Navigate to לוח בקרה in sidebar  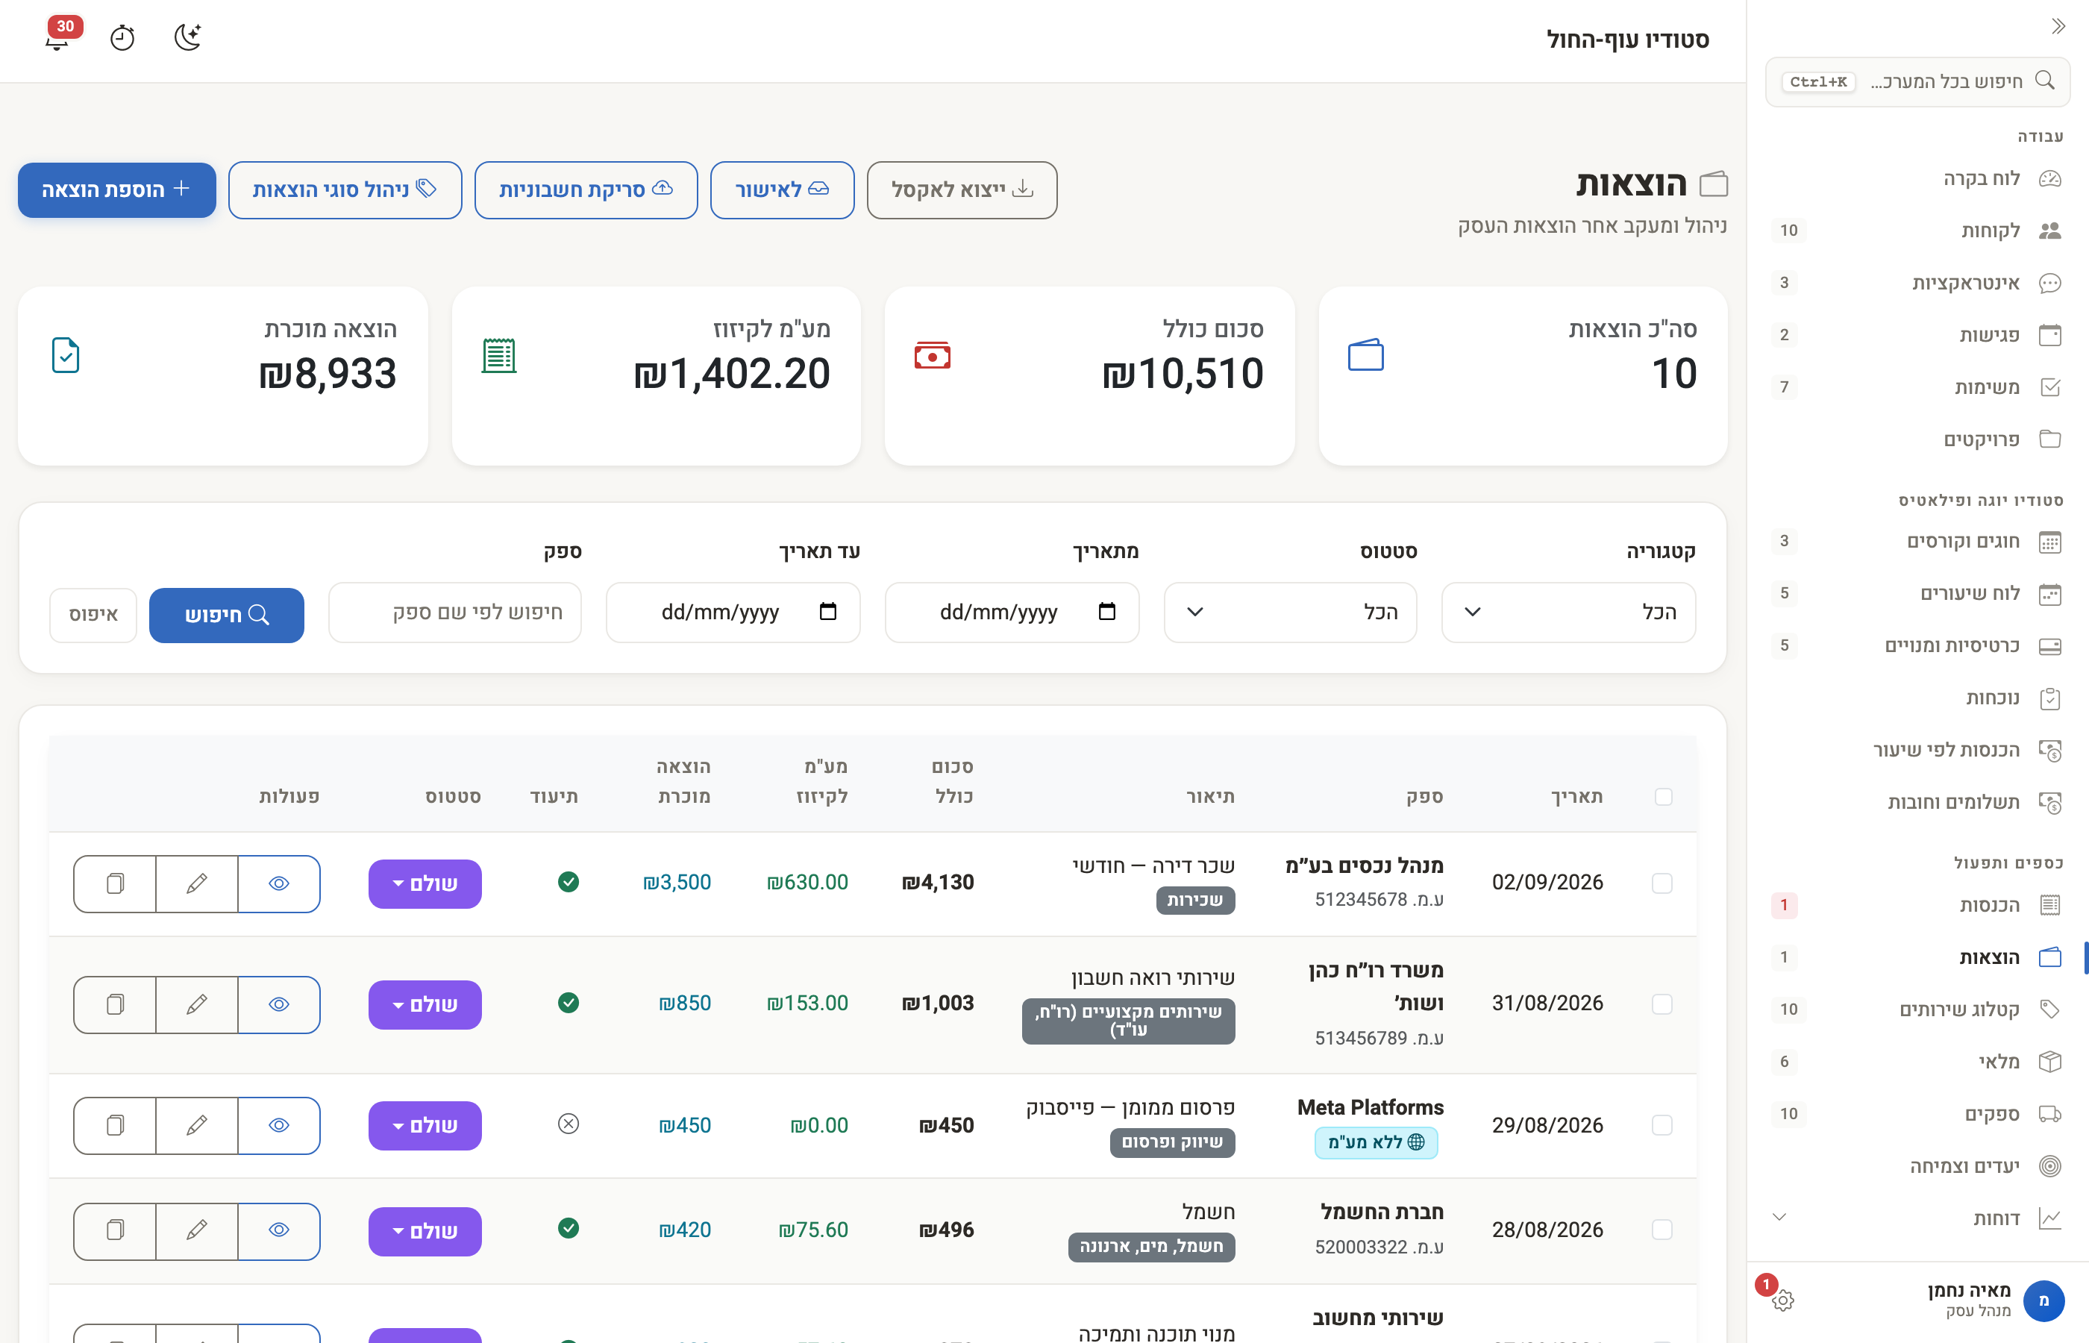click(x=1917, y=179)
